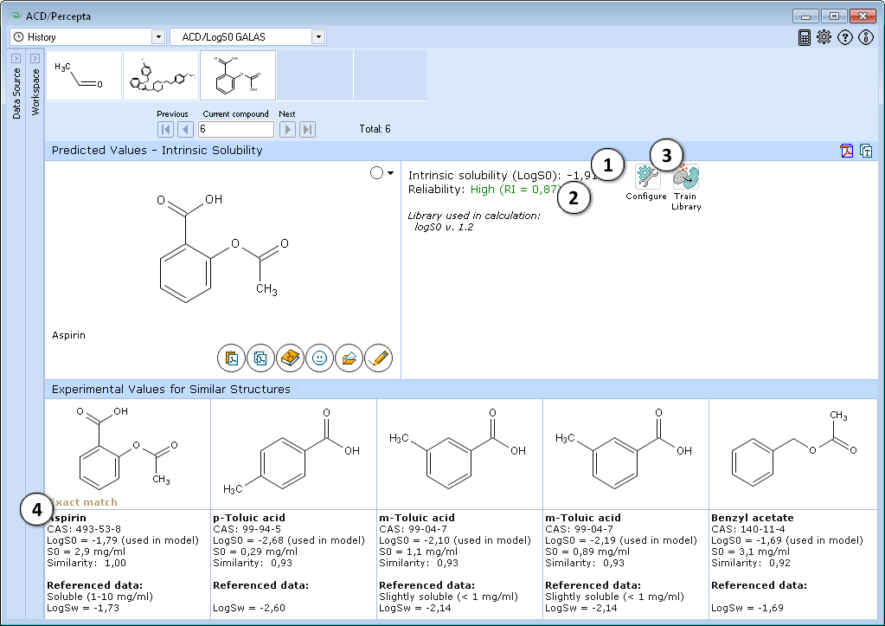Export report to text document icon

[x=866, y=151]
